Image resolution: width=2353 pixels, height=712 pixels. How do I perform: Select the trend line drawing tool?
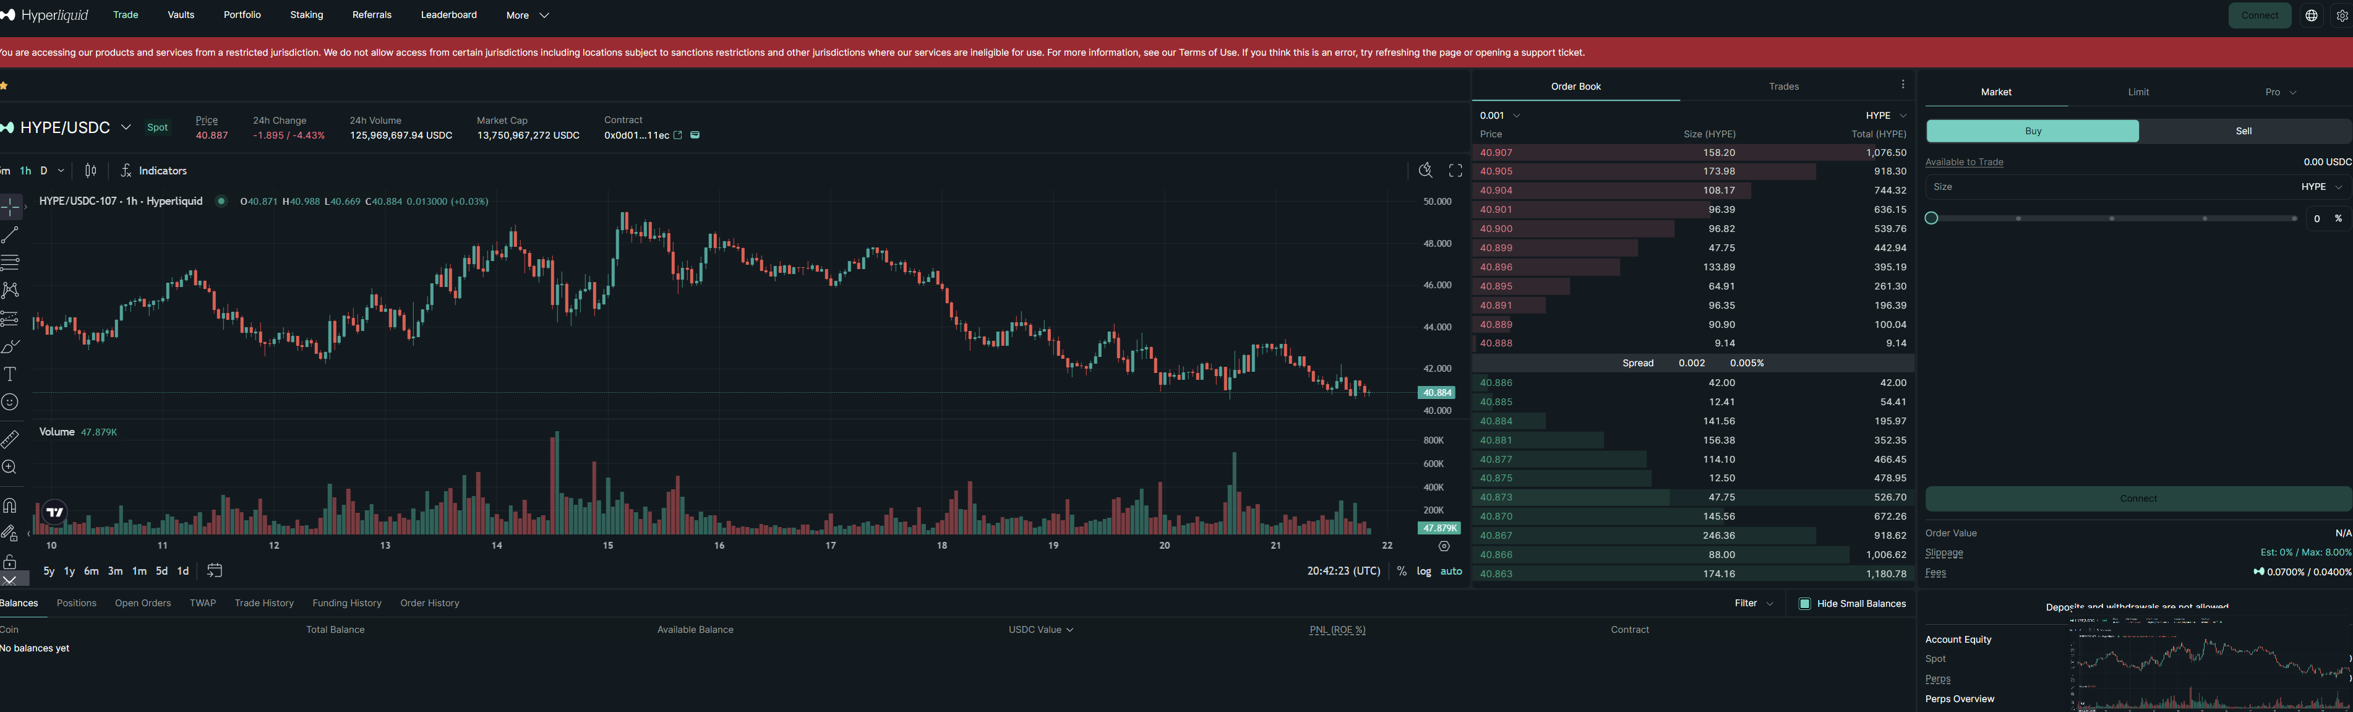tap(10, 235)
